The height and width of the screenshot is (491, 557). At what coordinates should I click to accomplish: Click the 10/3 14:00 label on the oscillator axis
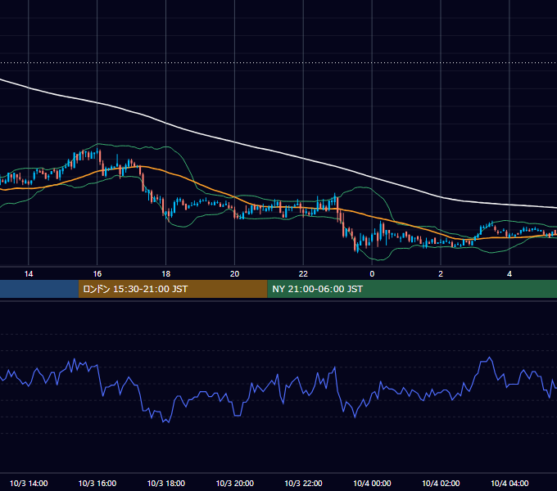pyautogui.click(x=29, y=483)
